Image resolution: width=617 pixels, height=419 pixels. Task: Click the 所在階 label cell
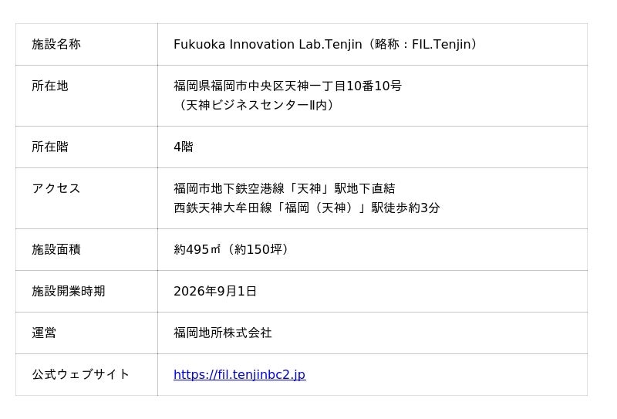[x=86, y=147]
